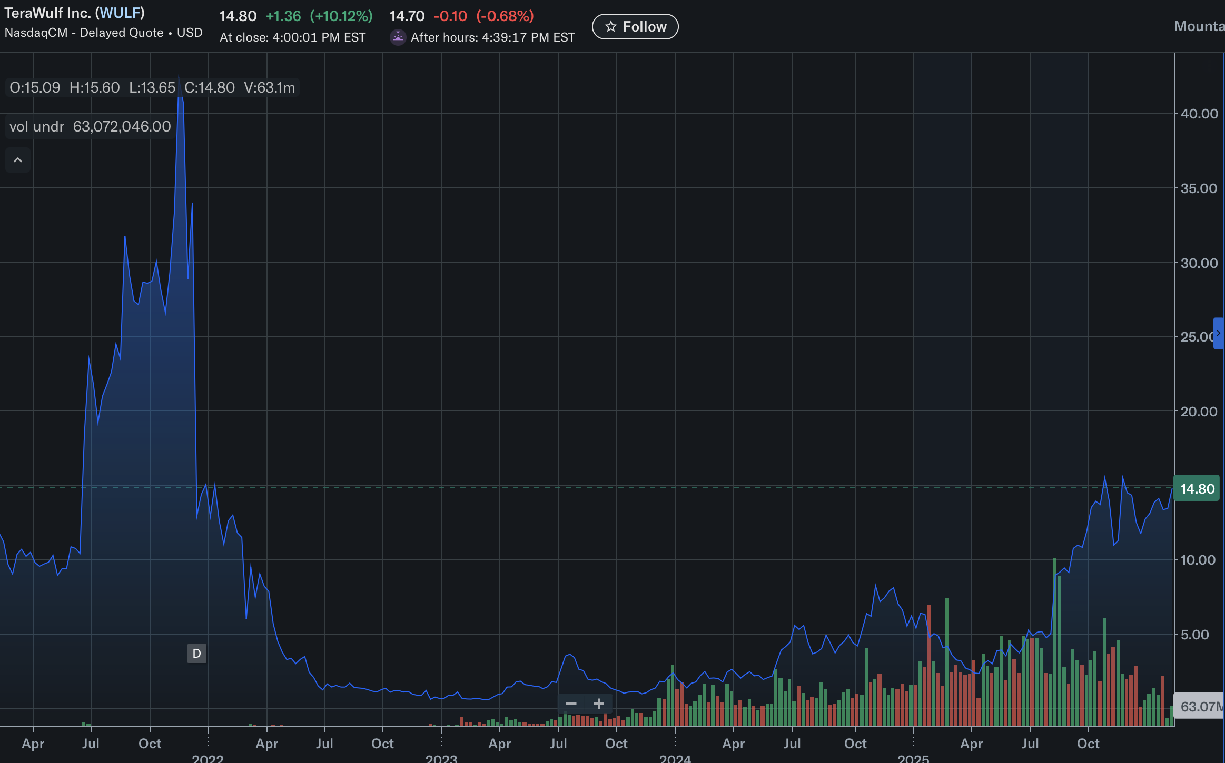This screenshot has width=1225, height=763.
Task: Click the star icon in Follow button
Action: [x=610, y=26]
